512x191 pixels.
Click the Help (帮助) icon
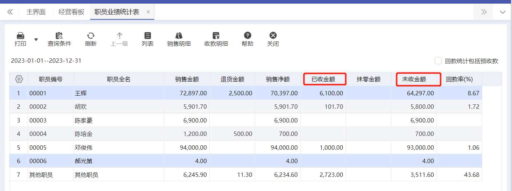247,36
